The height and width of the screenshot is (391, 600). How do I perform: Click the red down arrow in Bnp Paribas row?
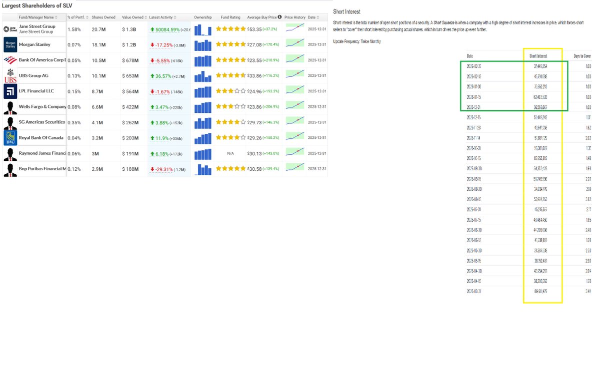[152, 169]
